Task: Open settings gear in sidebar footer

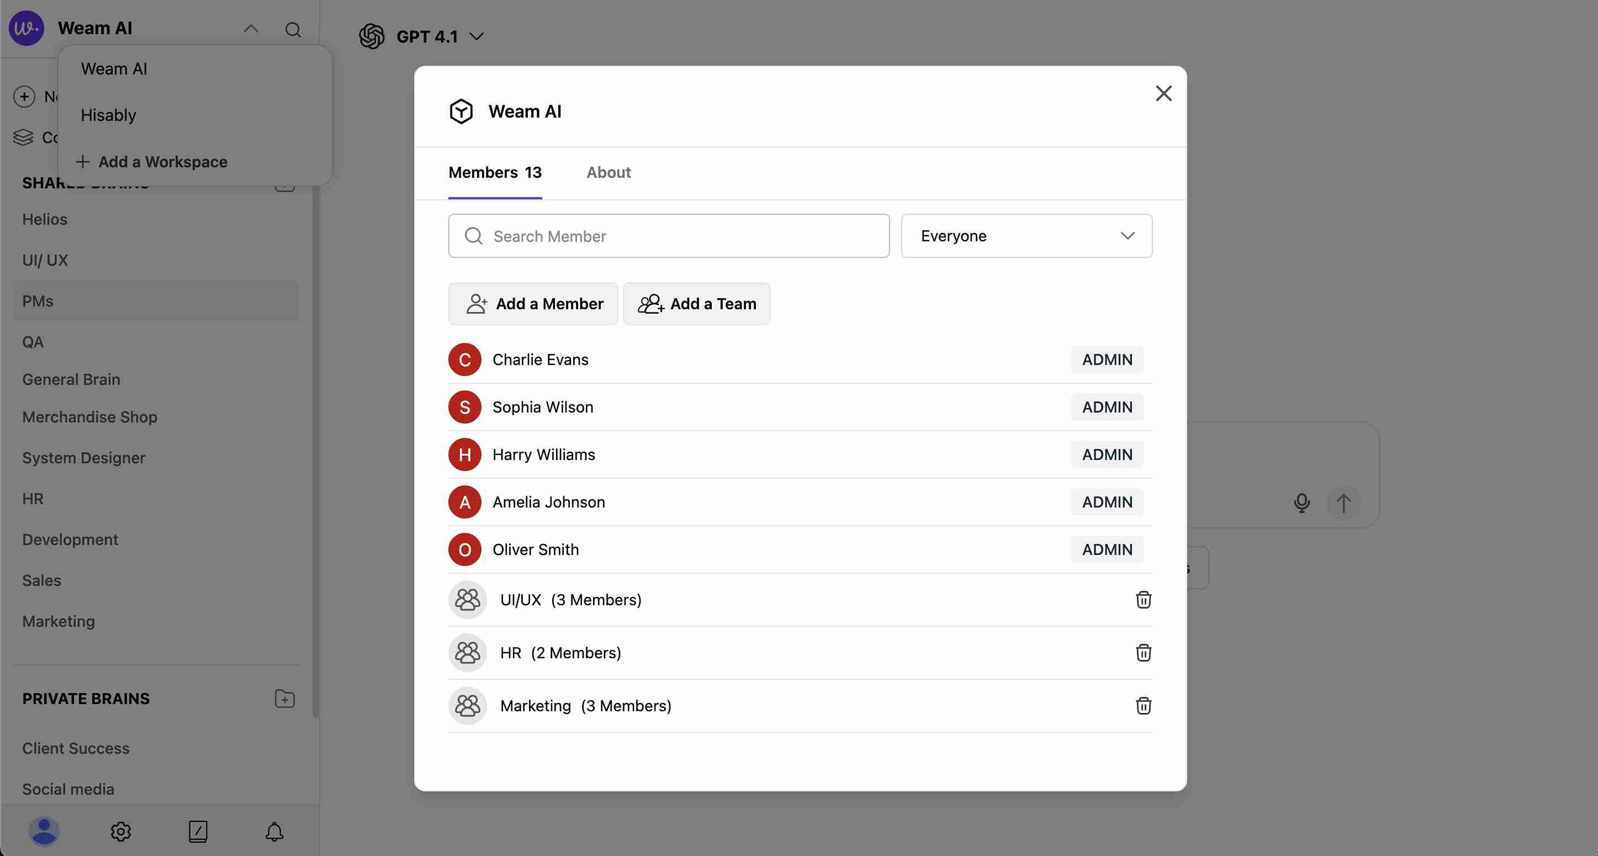Action: pos(121,831)
